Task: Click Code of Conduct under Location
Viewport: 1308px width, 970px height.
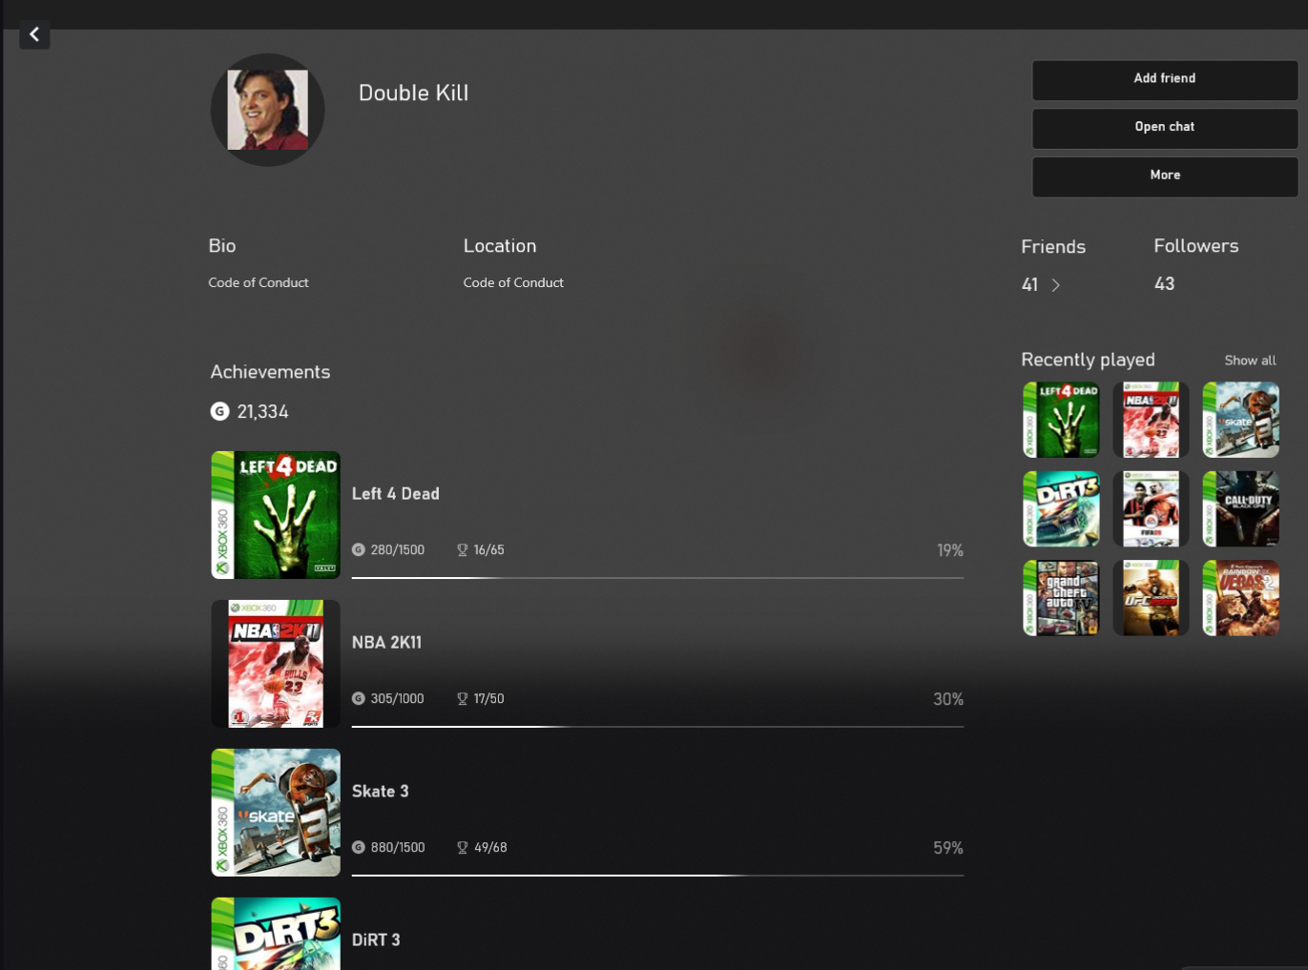Action: tap(513, 283)
